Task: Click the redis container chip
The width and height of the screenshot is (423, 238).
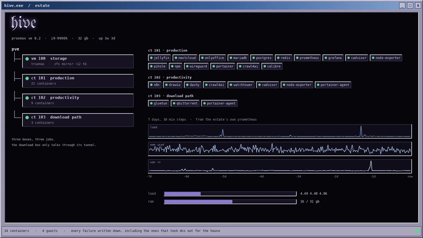Action: [x=284, y=58]
